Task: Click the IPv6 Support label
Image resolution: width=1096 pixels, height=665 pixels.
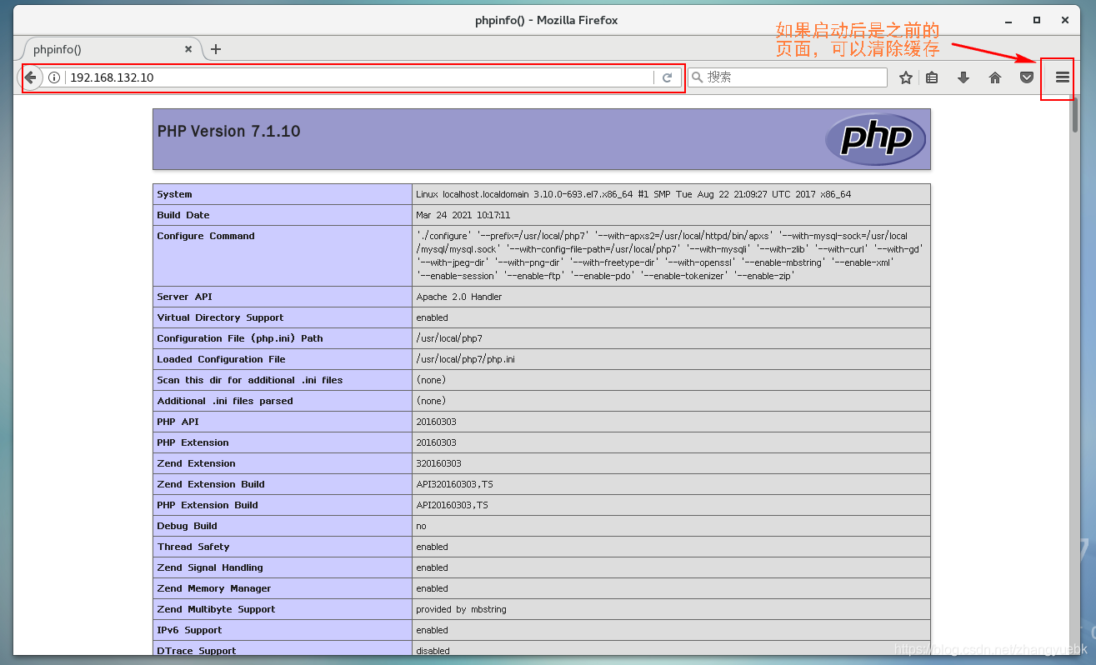Action: [x=189, y=630]
